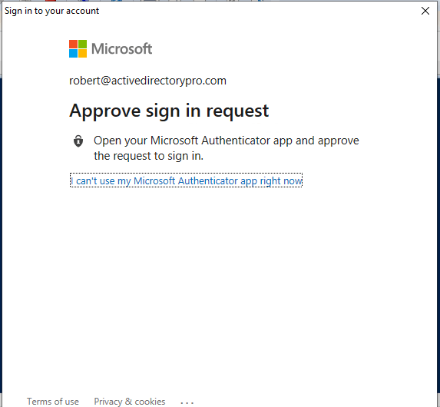Click the Microsoft four-square logo
This screenshot has height=407, width=440.
(x=78, y=49)
